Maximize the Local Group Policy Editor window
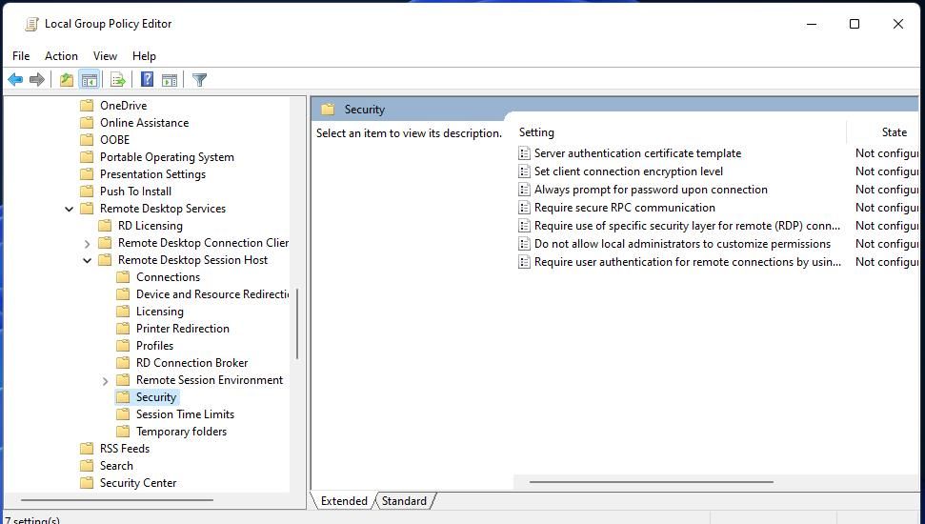Image resolution: width=925 pixels, height=524 pixels. pyautogui.click(x=855, y=24)
